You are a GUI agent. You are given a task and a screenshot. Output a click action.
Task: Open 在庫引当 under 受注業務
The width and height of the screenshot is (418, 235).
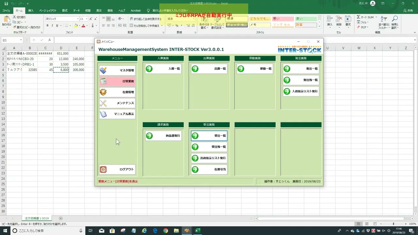click(x=209, y=169)
